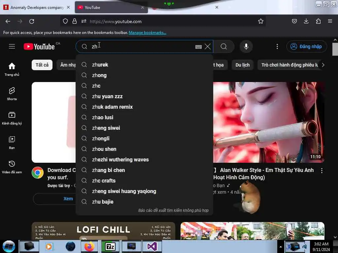Open site permissions icon in address bar
This screenshot has height=253, width=338.
(84, 21)
